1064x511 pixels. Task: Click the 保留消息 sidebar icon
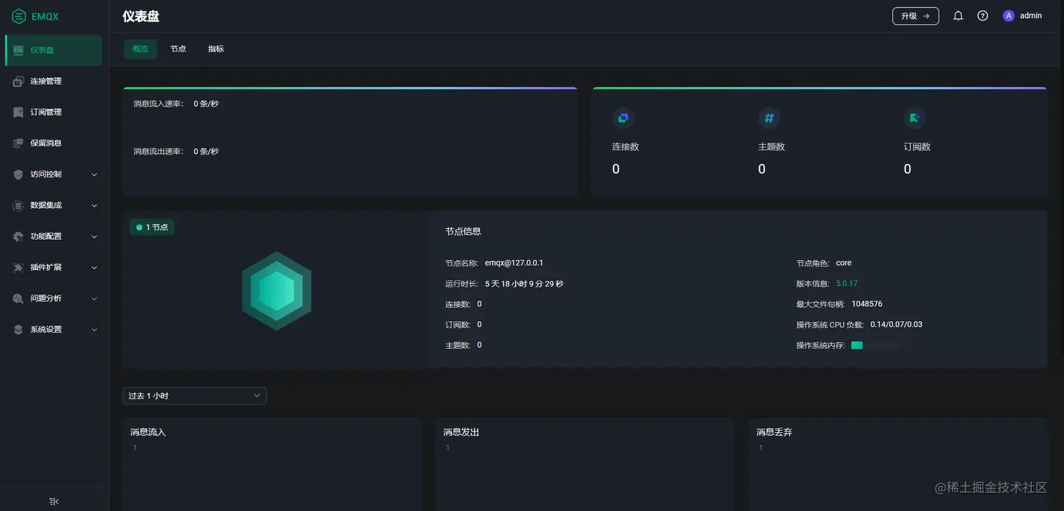18,143
